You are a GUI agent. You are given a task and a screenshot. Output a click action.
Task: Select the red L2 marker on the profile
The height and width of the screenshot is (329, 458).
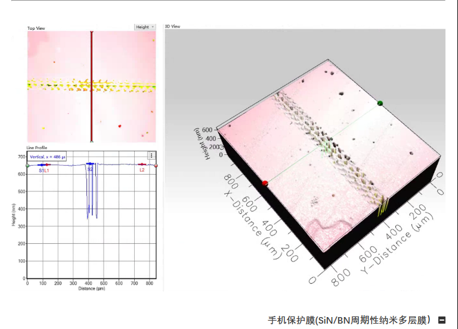click(142, 164)
